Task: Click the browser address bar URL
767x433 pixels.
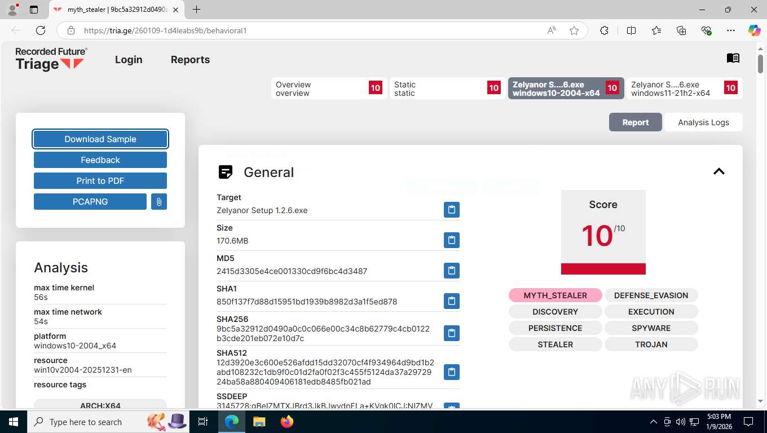Action: (x=165, y=30)
